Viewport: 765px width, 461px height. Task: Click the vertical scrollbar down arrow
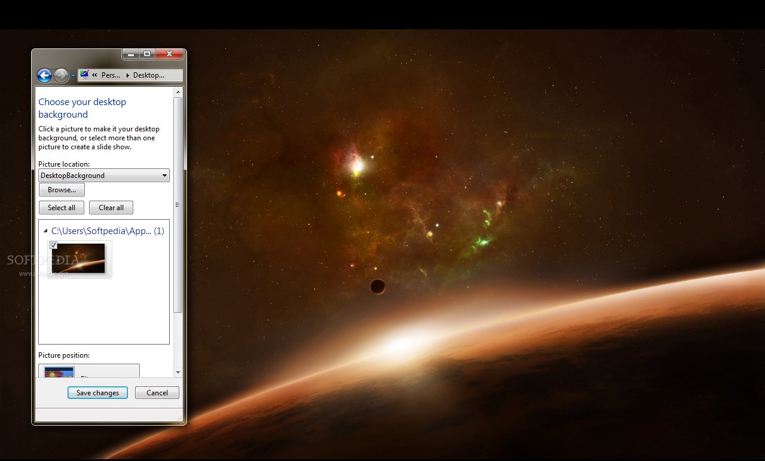pyautogui.click(x=178, y=372)
